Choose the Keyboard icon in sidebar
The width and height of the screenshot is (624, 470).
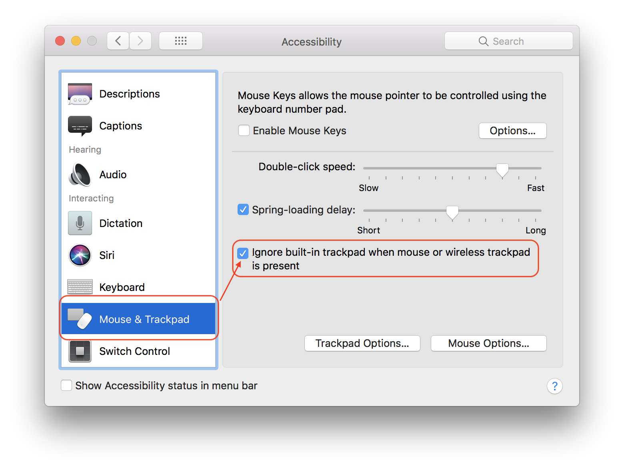(x=80, y=287)
